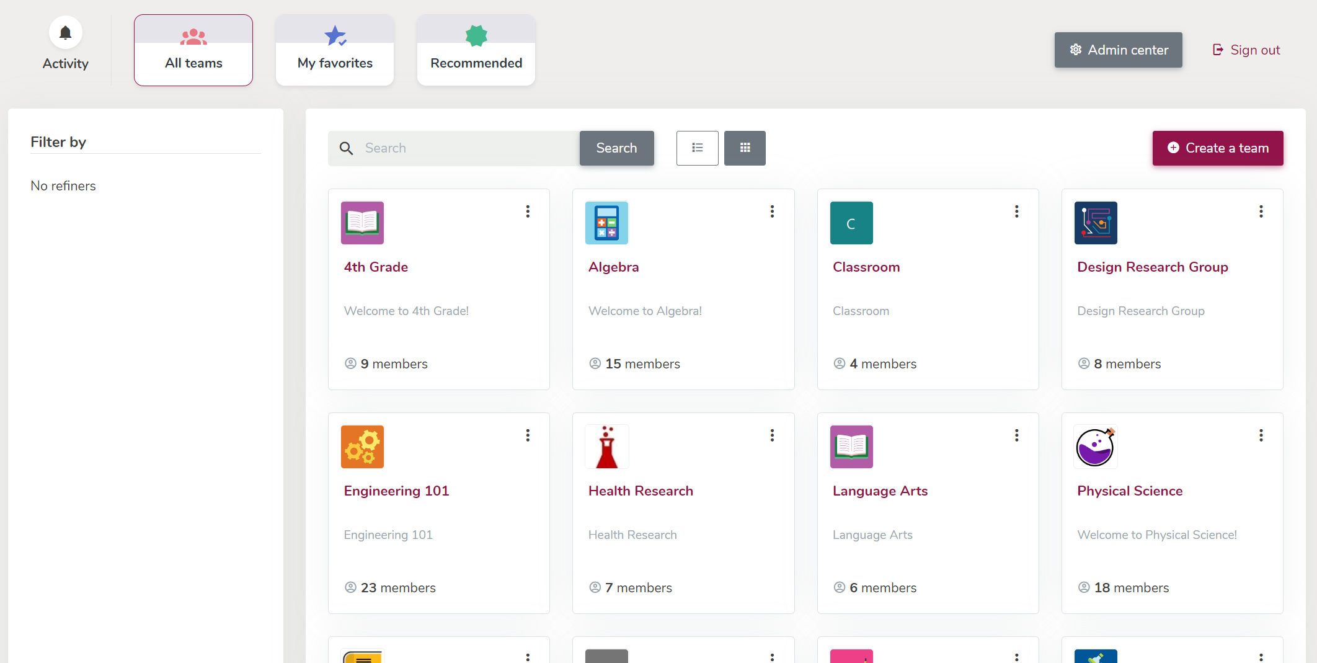
Task: Open the 4th Grade book icon
Action: click(x=363, y=223)
